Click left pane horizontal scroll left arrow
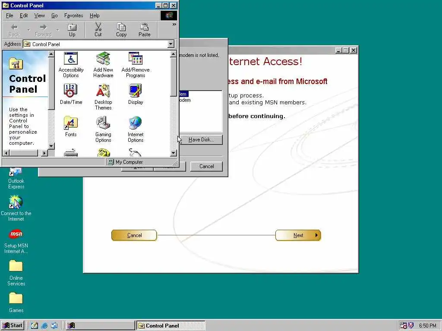 6,153
